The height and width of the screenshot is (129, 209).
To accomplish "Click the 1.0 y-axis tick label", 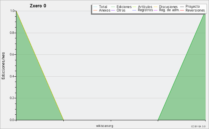I will click(12, 11).
